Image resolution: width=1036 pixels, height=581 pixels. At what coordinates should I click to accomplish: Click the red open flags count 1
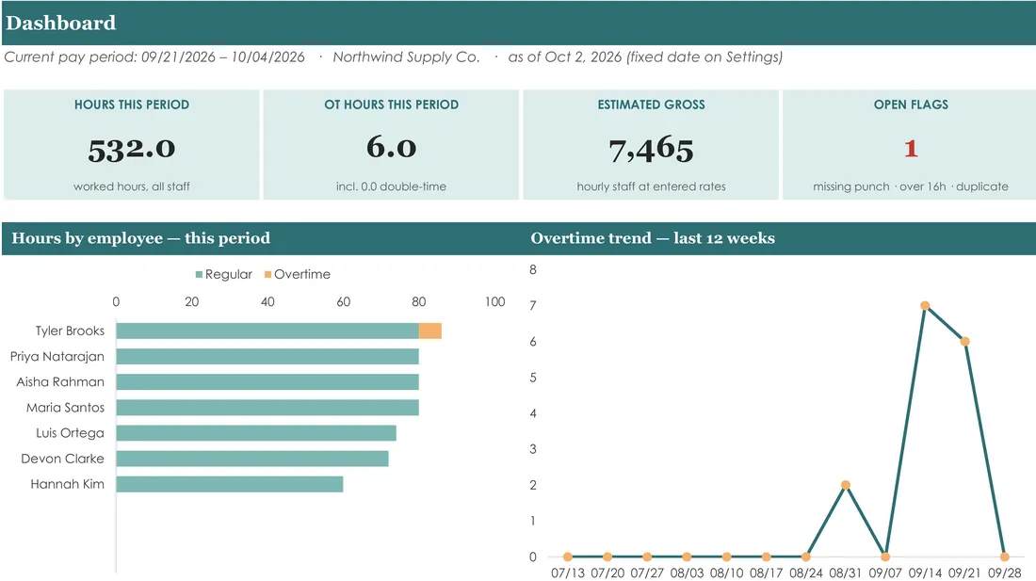click(x=911, y=148)
